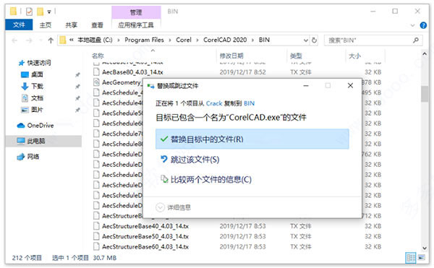Click the AecGeometry file icon
Image resolution: width=434 pixels, height=268 pixels.
click(96, 82)
